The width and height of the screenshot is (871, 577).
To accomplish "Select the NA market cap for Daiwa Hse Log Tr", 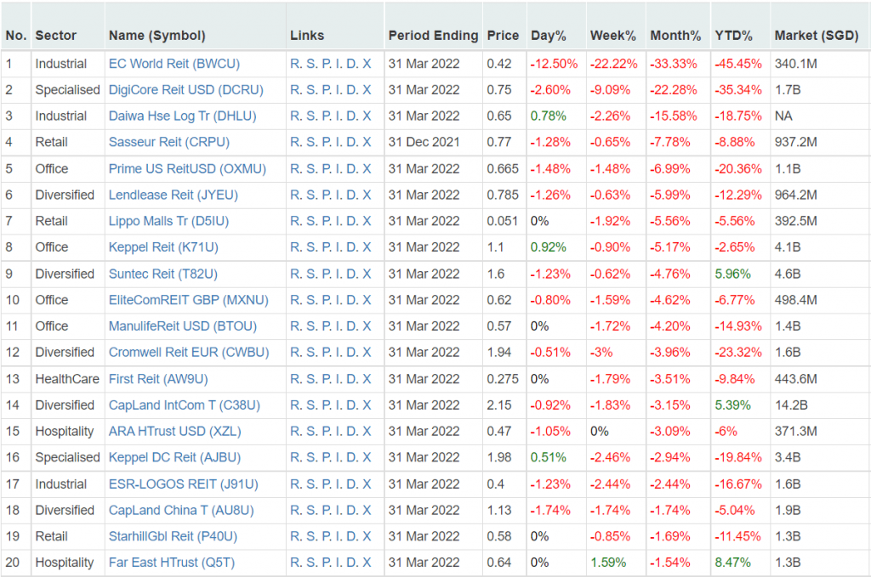I will [x=783, y=116].
